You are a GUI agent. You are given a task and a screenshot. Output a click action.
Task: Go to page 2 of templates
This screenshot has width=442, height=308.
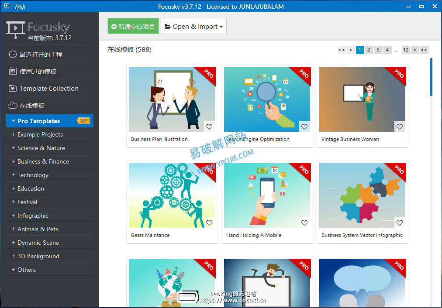tap(369, 50)
